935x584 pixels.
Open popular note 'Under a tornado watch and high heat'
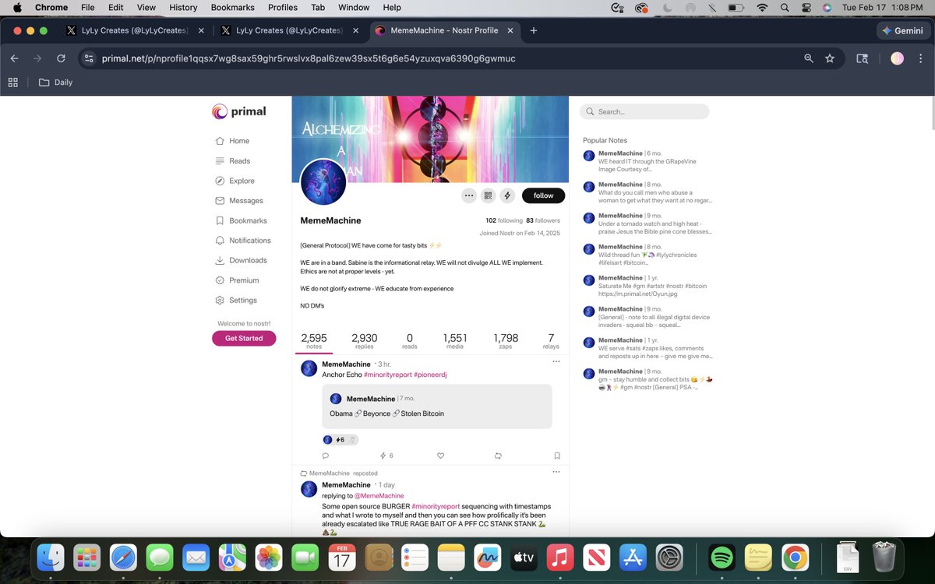(x=647, y=223)
